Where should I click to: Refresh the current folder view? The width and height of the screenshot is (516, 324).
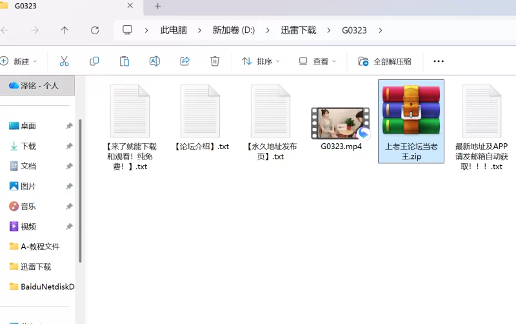(x=95, y=30)
